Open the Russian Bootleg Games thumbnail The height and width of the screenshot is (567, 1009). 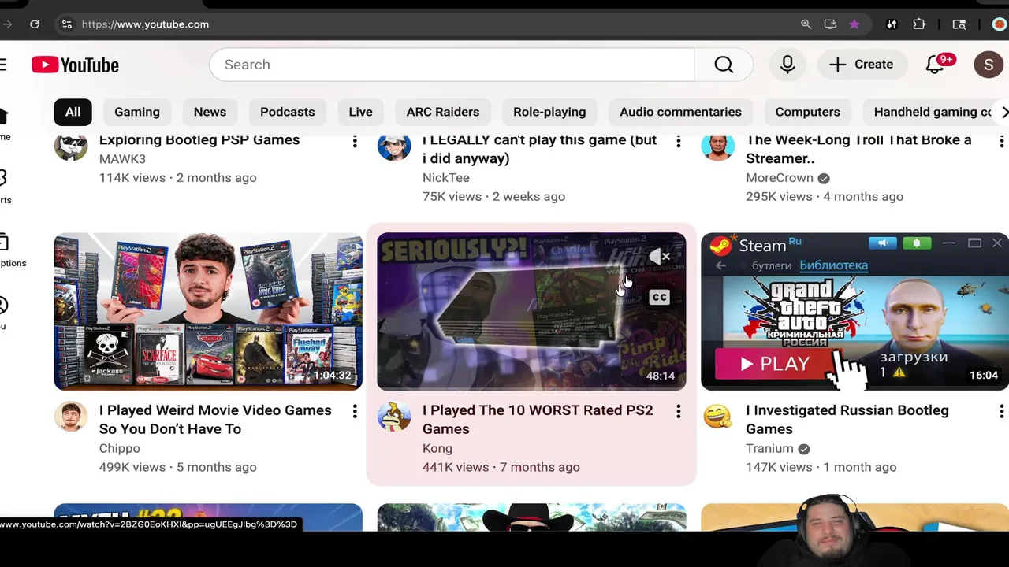(854, 311)
